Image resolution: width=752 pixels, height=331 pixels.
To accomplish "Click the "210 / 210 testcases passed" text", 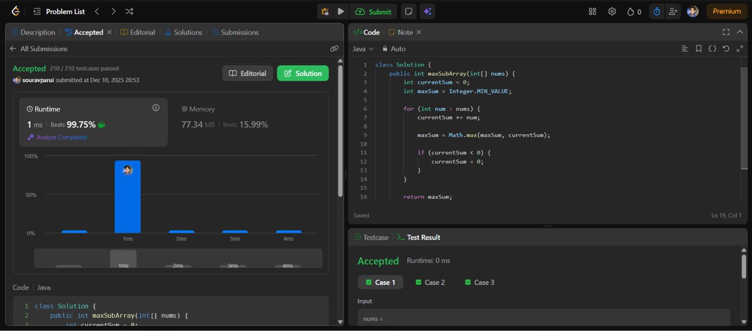I will [84, 68].
